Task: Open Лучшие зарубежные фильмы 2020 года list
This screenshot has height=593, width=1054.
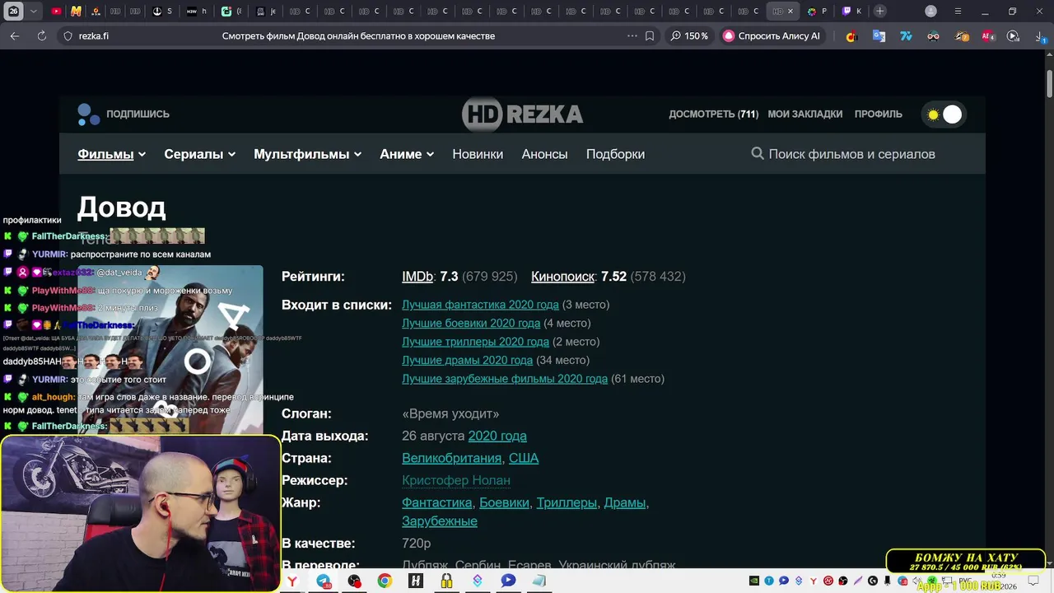Action: [x=505, y=379]
